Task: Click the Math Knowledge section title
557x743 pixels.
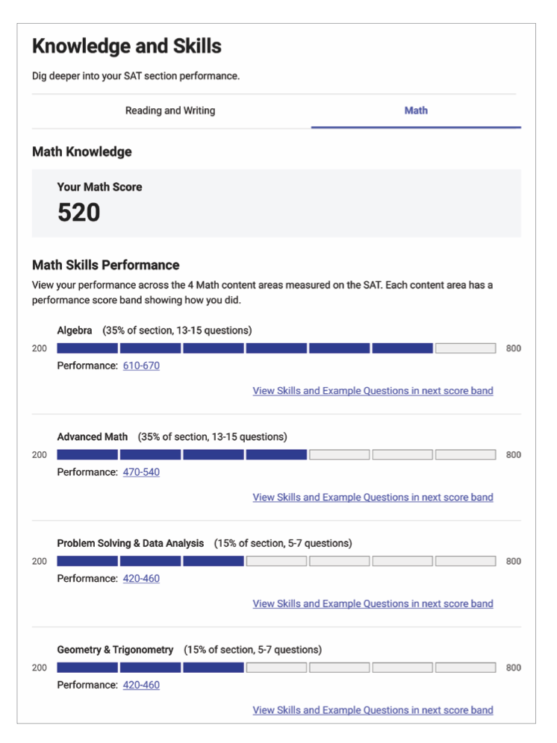Action: [x=81, y=152]
